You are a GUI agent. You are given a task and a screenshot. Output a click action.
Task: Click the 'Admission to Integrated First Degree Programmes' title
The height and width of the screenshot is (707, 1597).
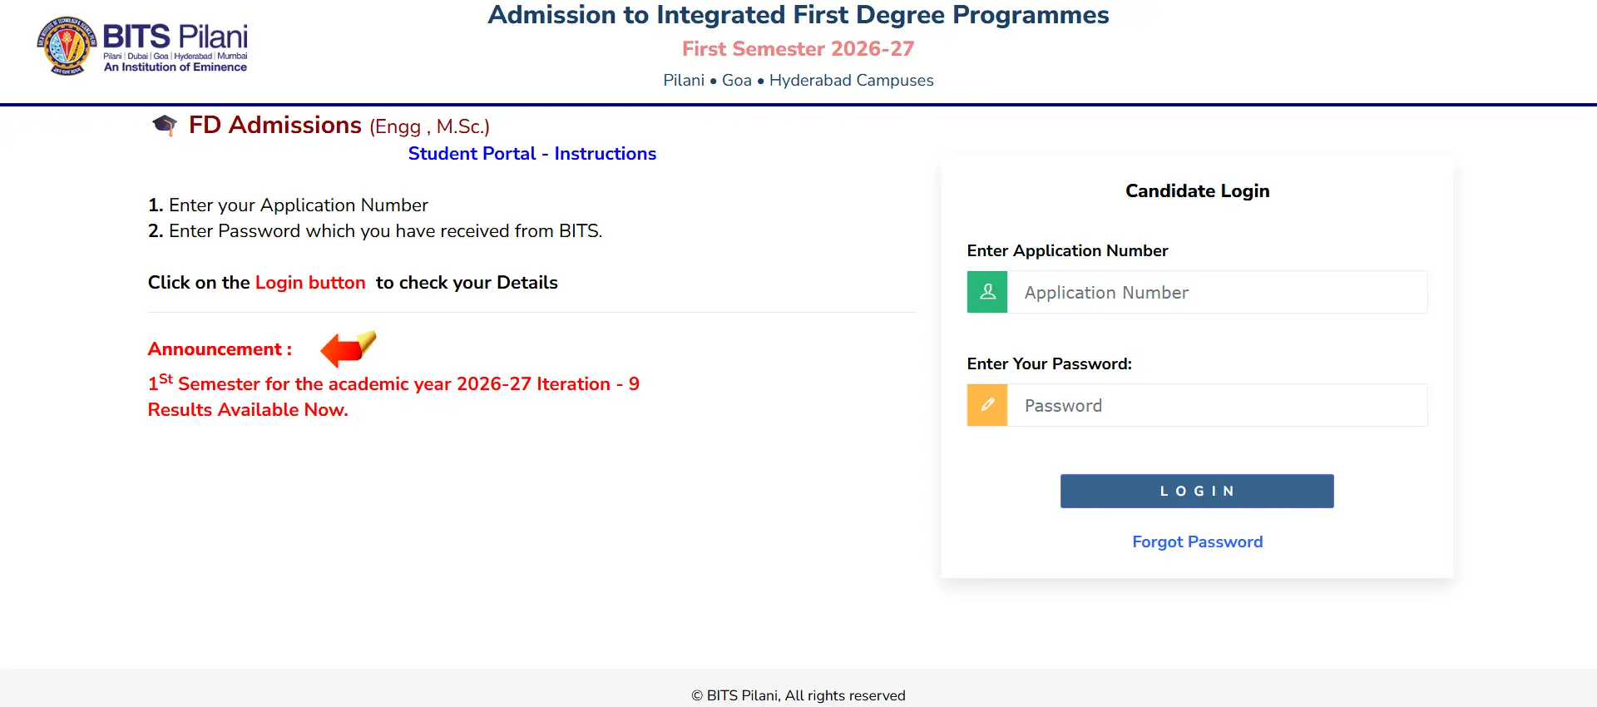tap(798, 15)
